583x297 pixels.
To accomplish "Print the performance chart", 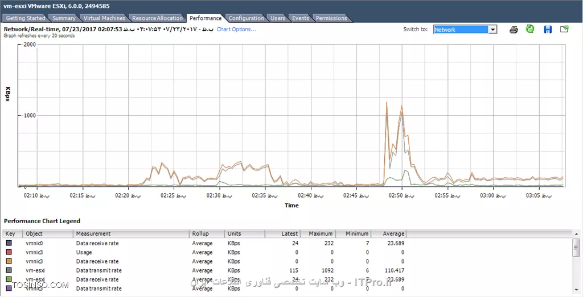I will [x=514, y=30].
